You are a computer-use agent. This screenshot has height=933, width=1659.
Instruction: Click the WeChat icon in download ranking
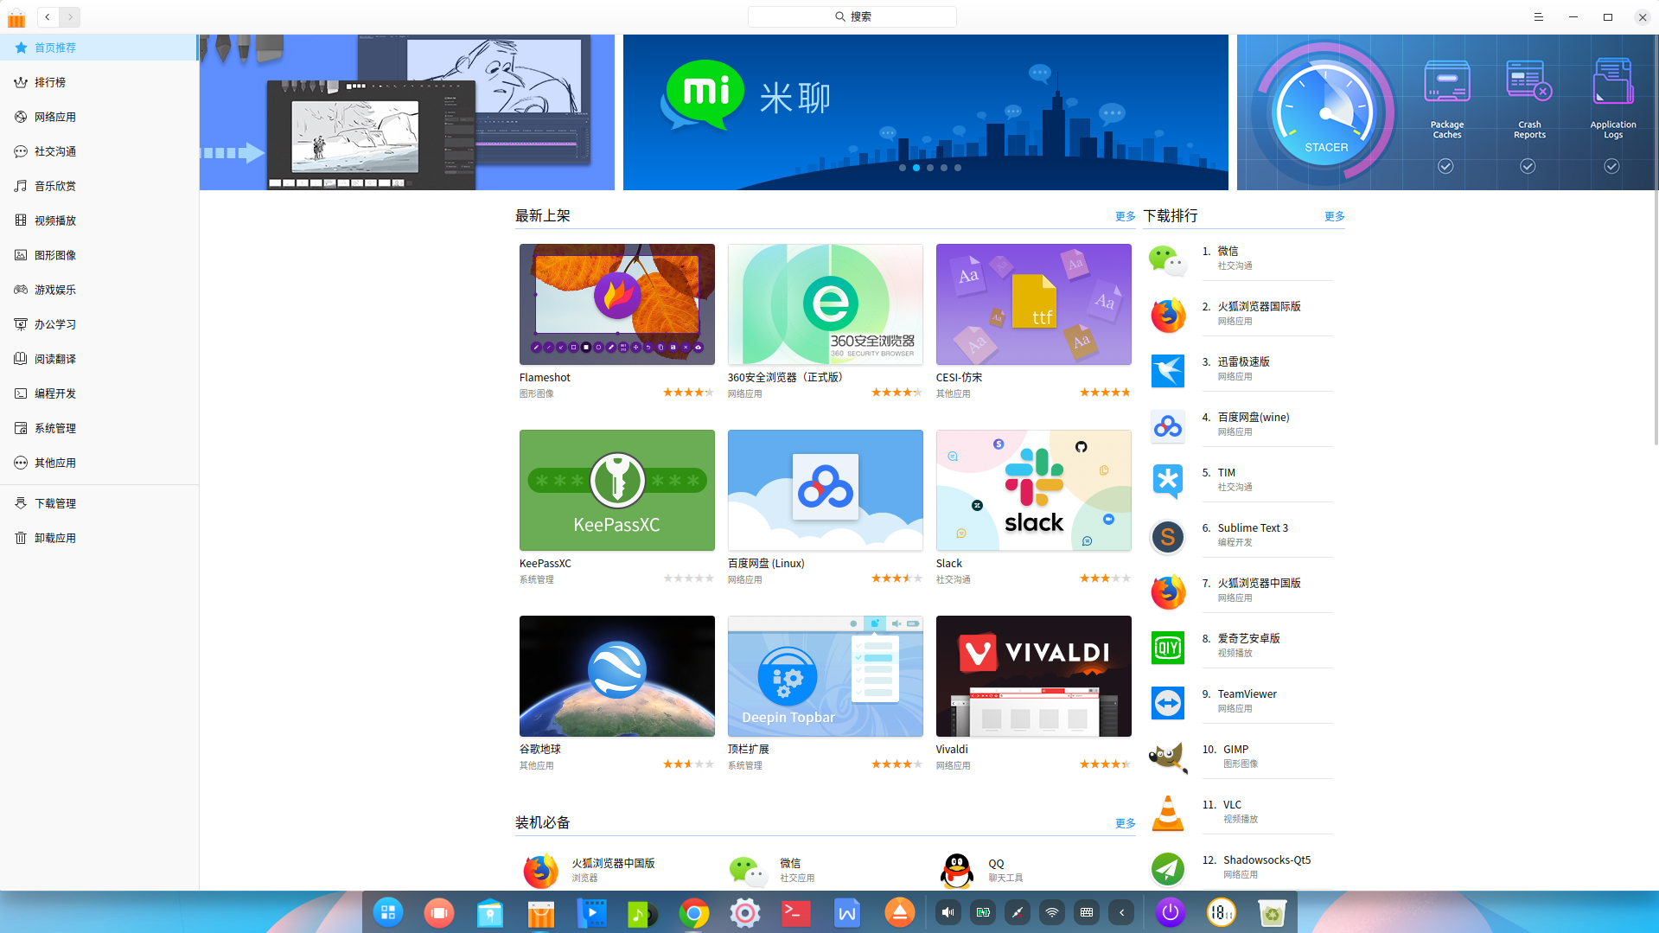[x=1167, y=259]
